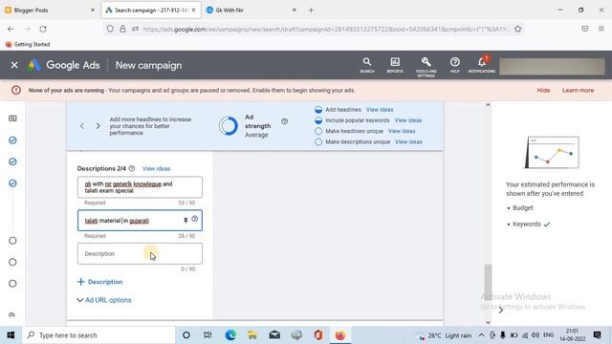Open the Notifications bell icon
Screen dimensions: 612x344
pyautogui.click(x=482, y=65)
